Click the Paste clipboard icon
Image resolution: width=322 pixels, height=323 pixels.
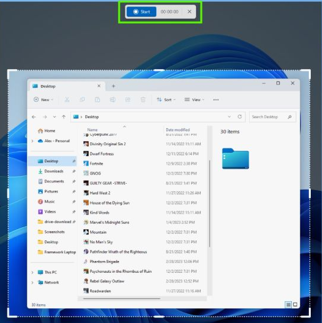coord(97,100)
